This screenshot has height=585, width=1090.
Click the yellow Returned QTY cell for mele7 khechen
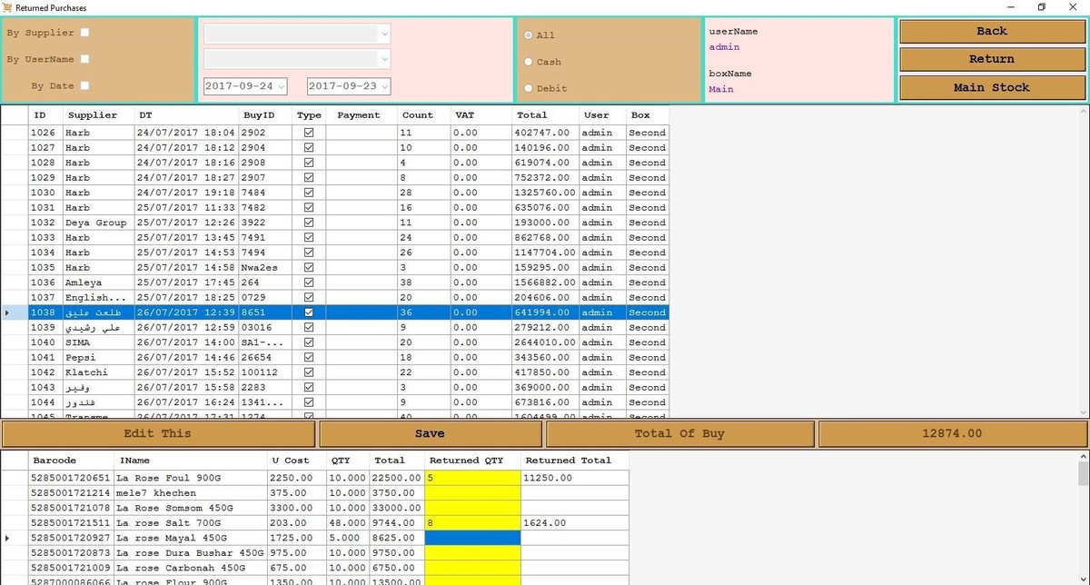point(472,493)
